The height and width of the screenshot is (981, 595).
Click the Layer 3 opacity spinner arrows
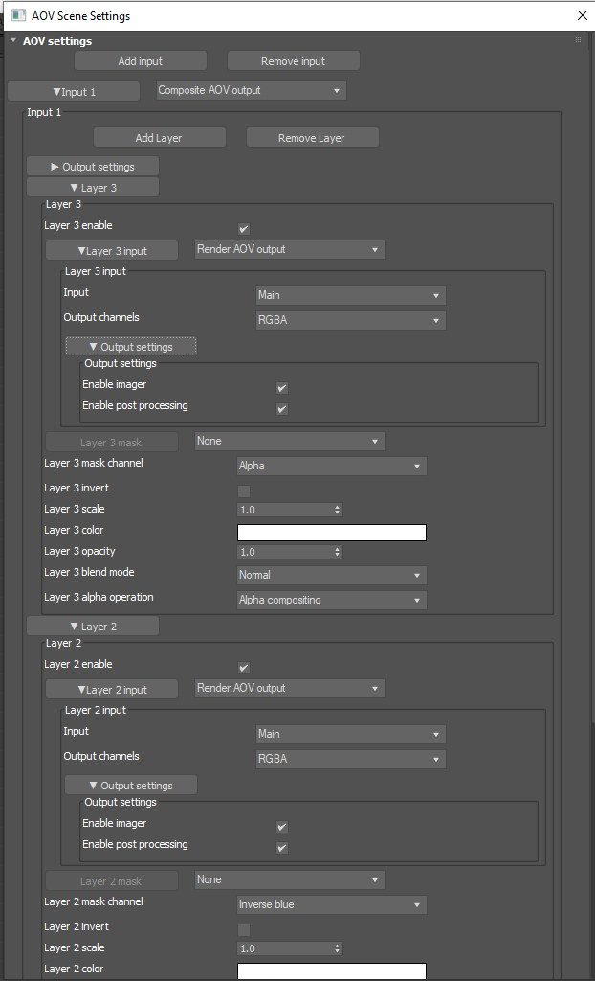pyautogui.click(x=337, y=552)
